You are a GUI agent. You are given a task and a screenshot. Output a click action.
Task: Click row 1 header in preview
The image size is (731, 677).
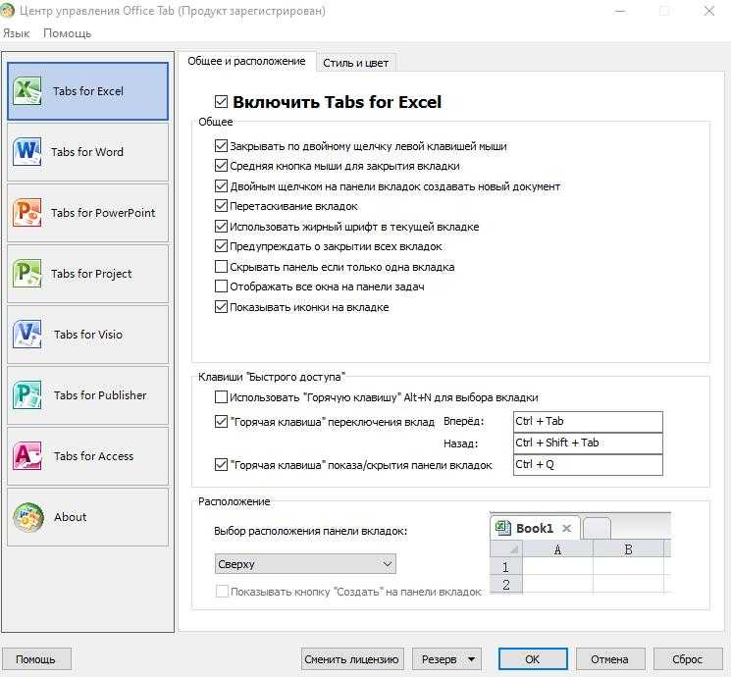506,567
